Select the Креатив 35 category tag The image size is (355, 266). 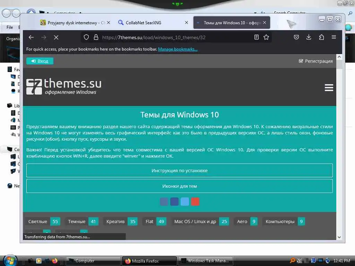(x=120, y=221)
